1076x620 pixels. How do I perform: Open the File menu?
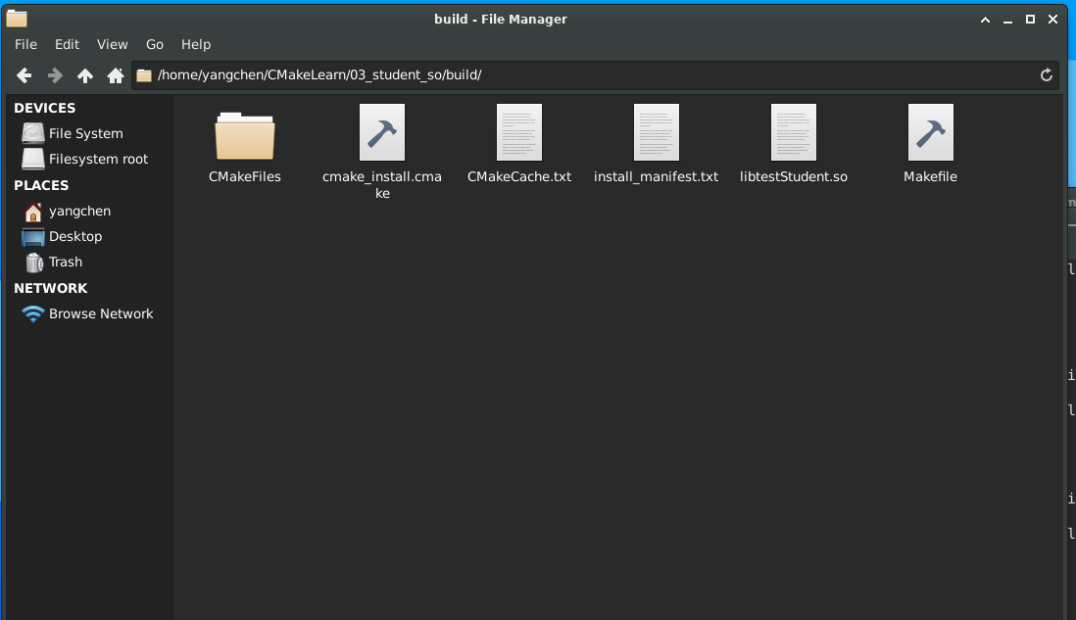pyautogui.click(x=25, y=44)
